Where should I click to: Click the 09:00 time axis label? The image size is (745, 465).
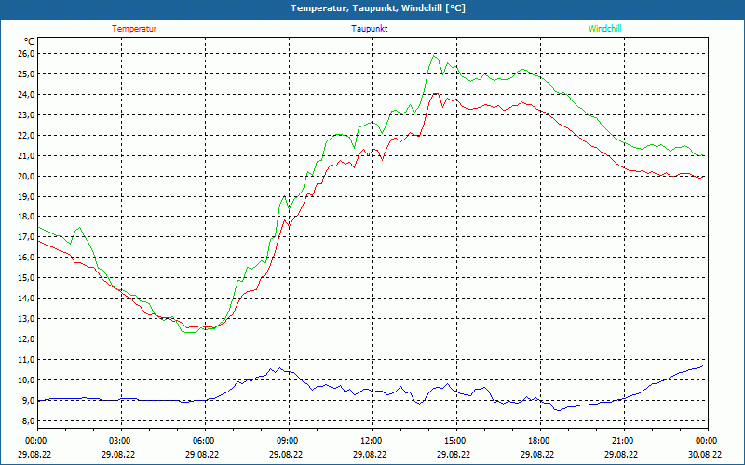(289, 441)
